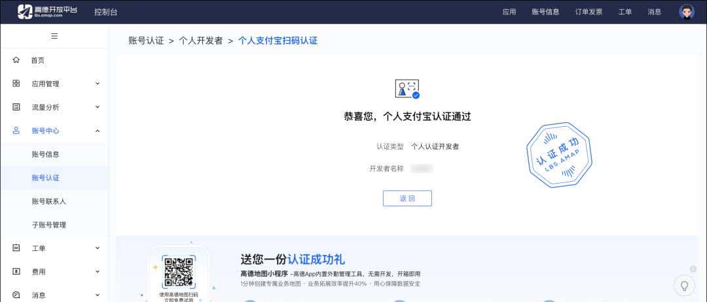Click the 流量分析 chart icon
Viewport: 707px width, 302px height.
(x=16, y=107)
